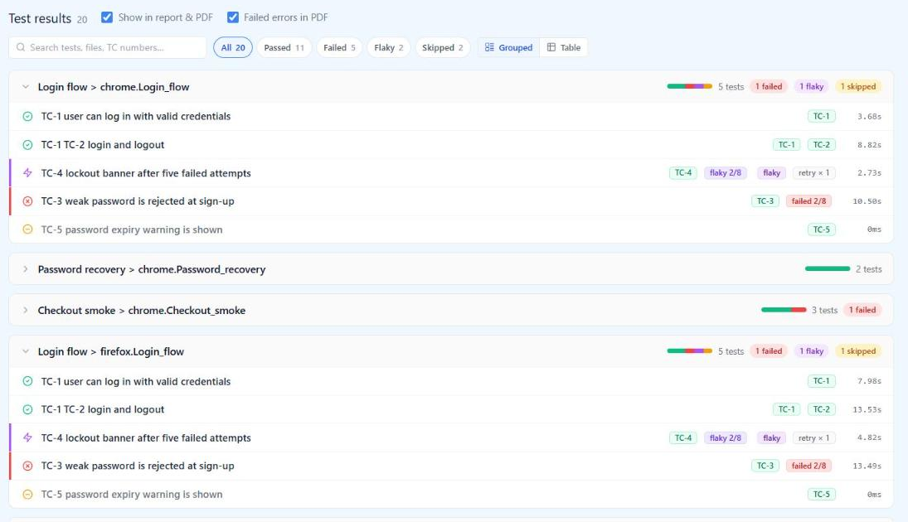
Task: Click TC-5 tag in chrome password expiry row
Action: click(x=821, y=230)
